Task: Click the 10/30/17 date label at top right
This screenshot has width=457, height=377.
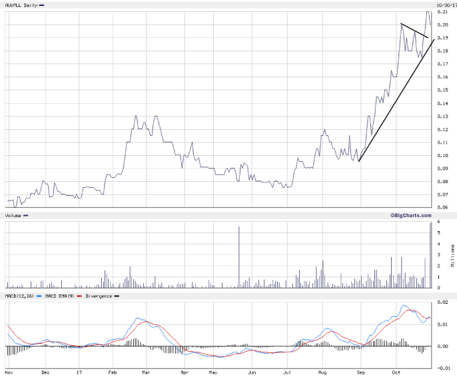Action: pos(444,5)
